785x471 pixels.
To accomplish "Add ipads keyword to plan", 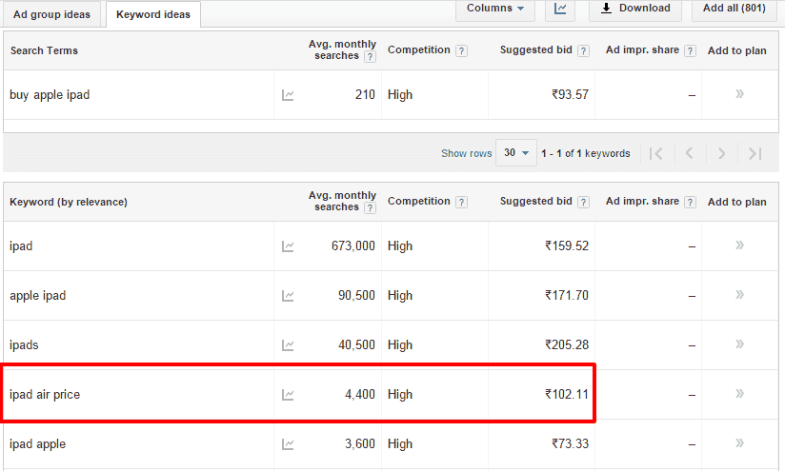I will 739,344.
